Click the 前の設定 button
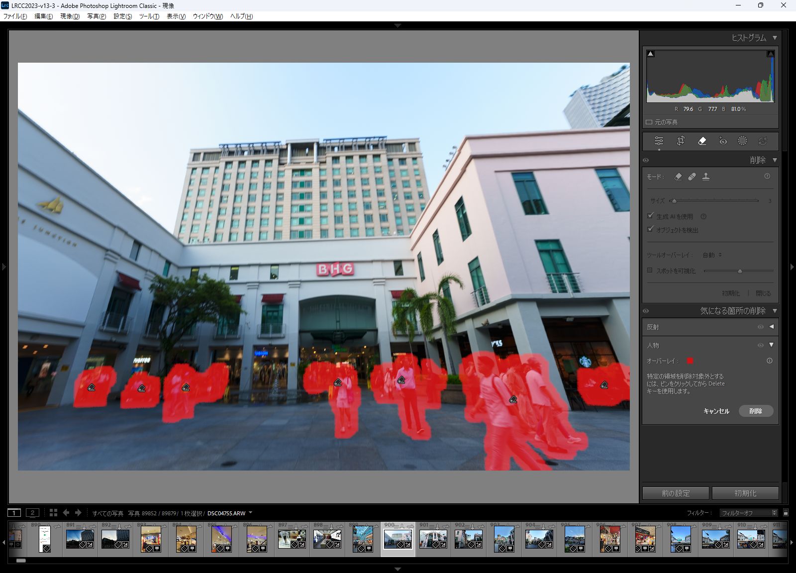 click(676, 493)
